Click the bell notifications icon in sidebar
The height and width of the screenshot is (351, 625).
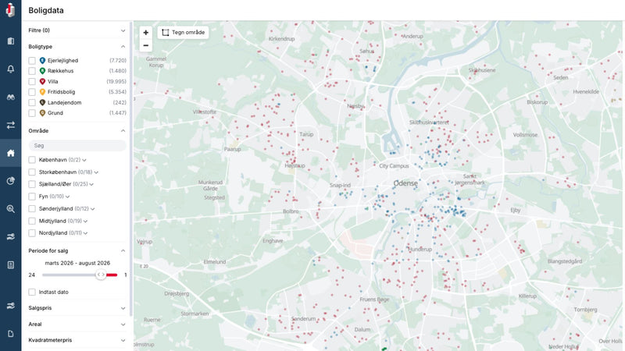pos(11,69)
